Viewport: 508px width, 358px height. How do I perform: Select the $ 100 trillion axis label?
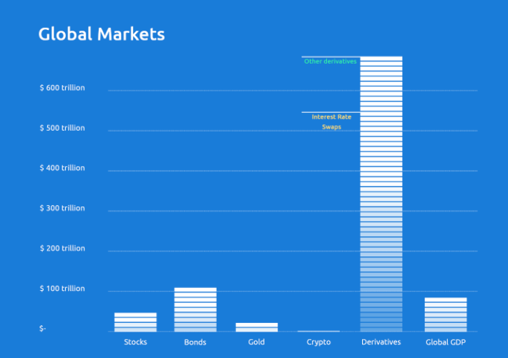[x=62, y=289]
